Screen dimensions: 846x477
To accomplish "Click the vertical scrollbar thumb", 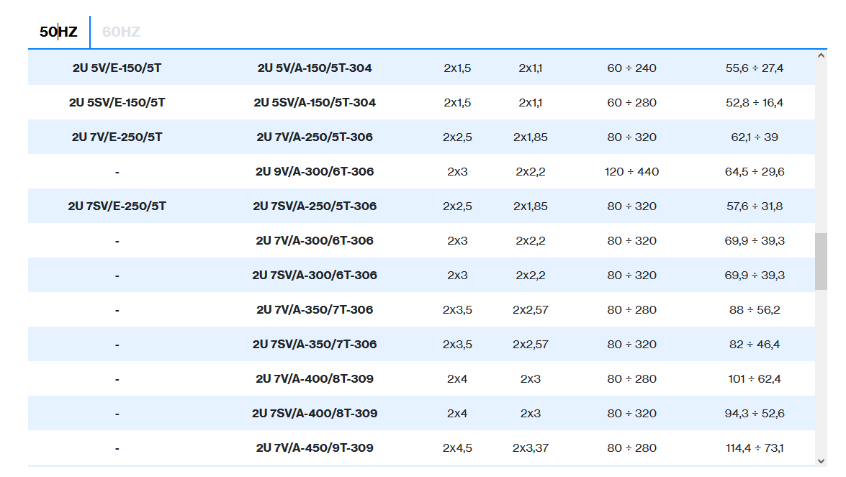I will click(x=821, y=261).
